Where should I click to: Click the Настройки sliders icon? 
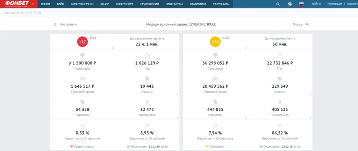[x=55, y=24]
